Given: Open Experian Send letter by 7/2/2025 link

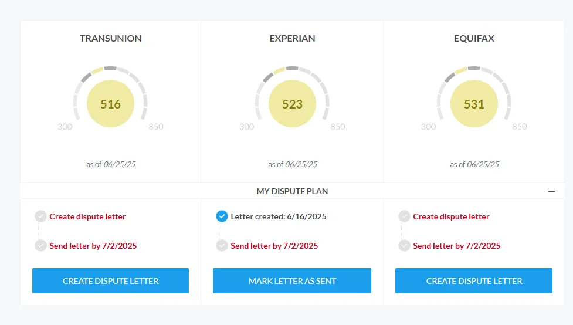Looking at the screenshot, I should click(274, 246).
